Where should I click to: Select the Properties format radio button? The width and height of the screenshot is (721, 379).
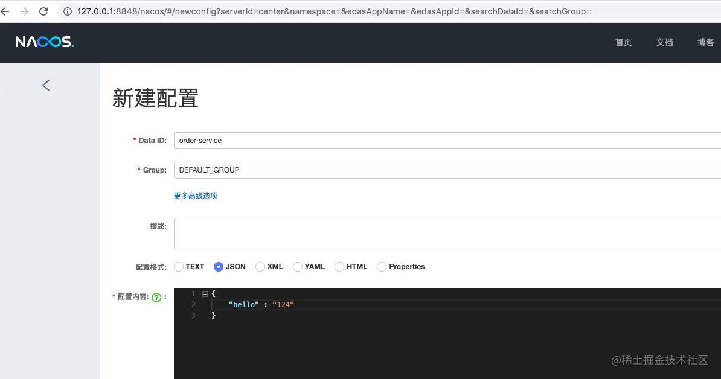pyautogui.click(x=382, y=267)
